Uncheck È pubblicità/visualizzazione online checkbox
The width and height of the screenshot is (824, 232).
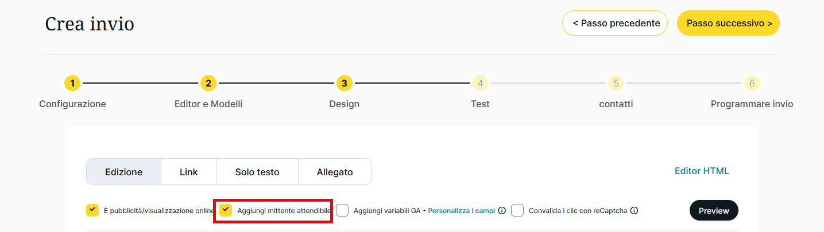pyautogui.click(x=92, y=210)
